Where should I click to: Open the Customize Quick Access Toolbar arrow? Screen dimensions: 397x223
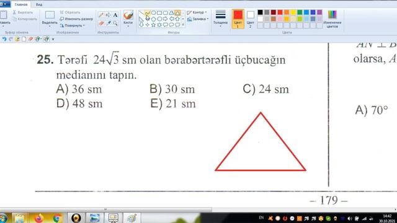(x=53, y=39)
